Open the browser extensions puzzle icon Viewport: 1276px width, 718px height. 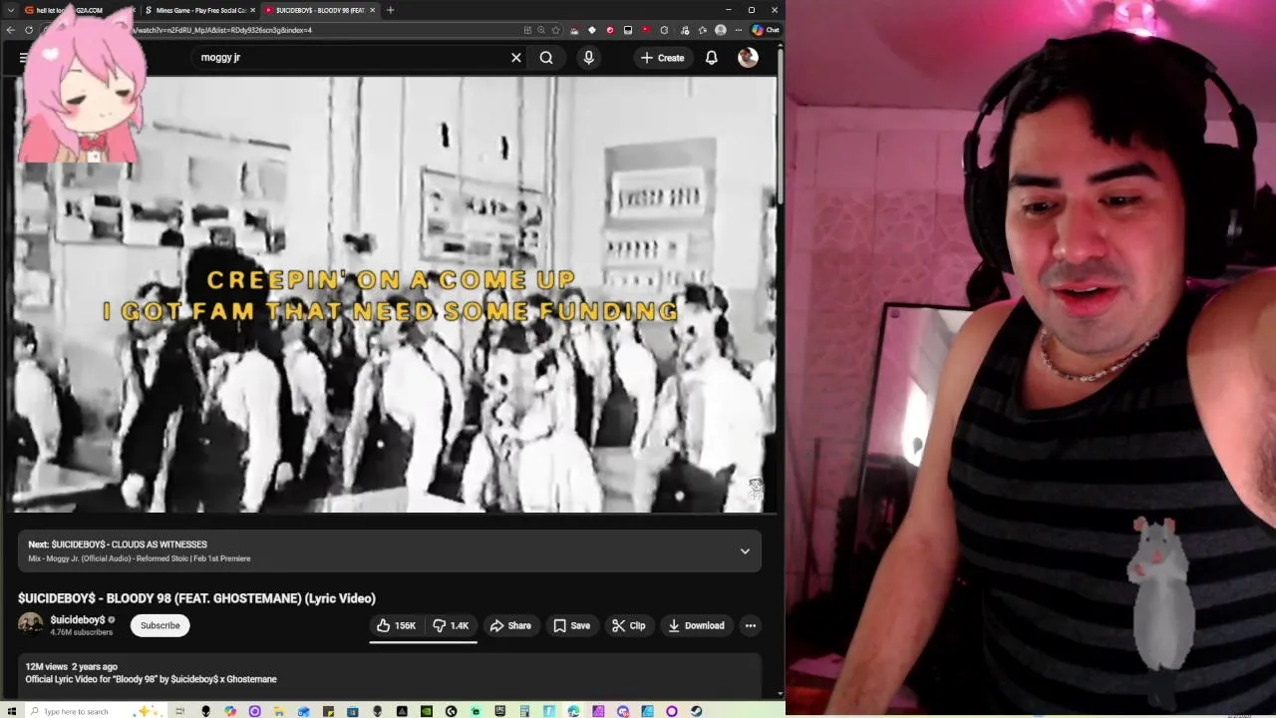pyautogui.click(x=665, y=30)
